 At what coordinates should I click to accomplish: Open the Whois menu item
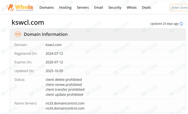132,7
